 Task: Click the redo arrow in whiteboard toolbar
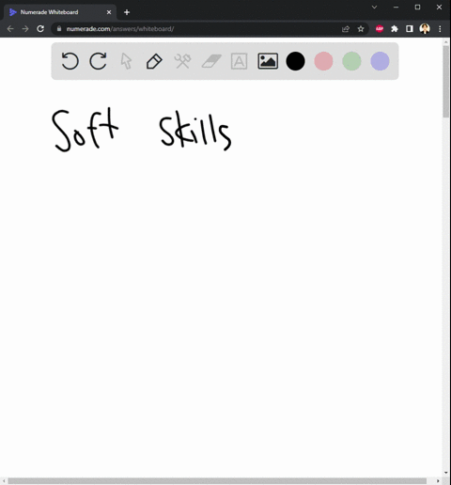click(98, 61)
